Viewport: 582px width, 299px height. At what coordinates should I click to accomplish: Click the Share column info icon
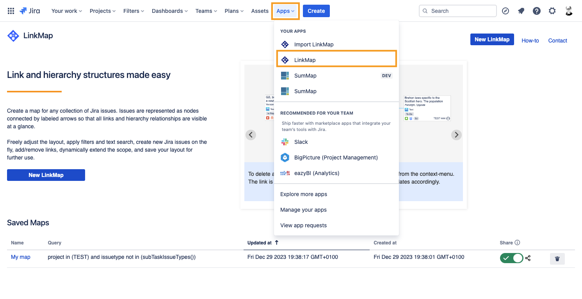coord(517,242)
